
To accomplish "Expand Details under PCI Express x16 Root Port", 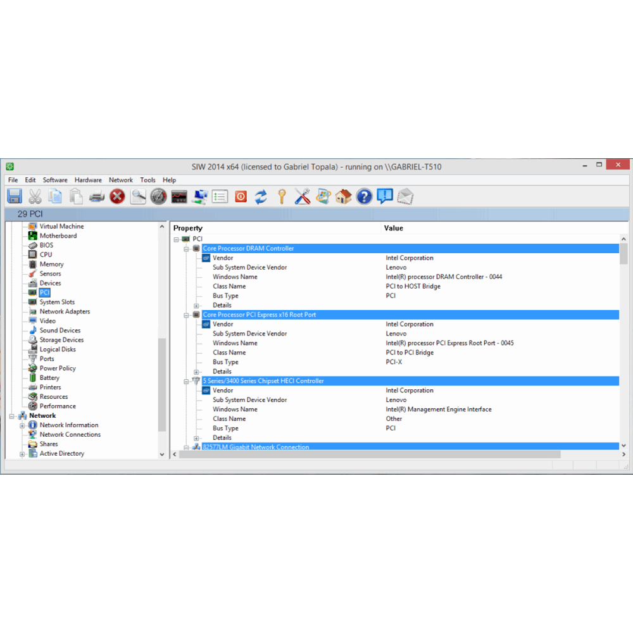I will pyautogui.click(x=196, y=372).
